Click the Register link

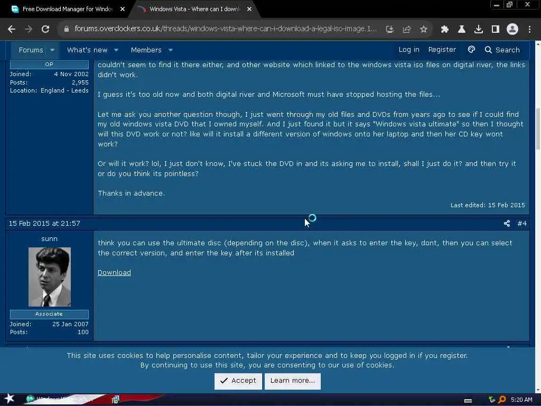coord(442,50)
